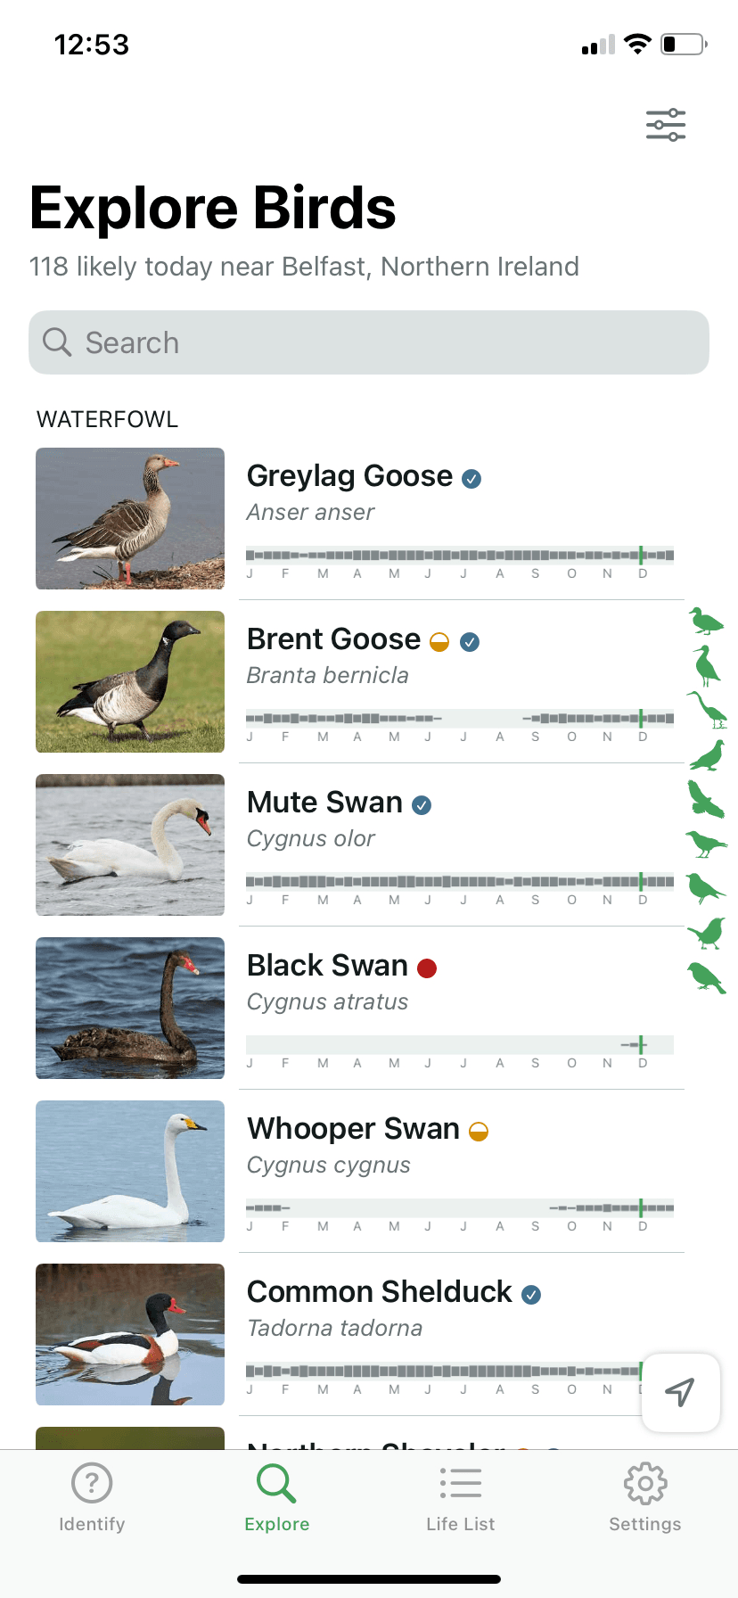Tap the WATERFOWL section header
The width and height of the screenshot is (738, 1598).
(107, 419)
